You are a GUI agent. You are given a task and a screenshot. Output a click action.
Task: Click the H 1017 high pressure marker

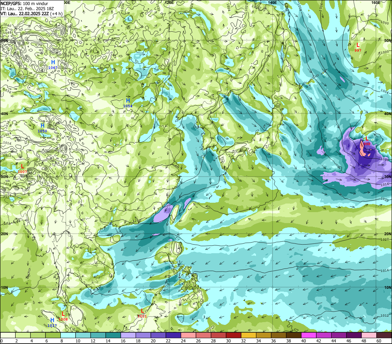[52, 322]
